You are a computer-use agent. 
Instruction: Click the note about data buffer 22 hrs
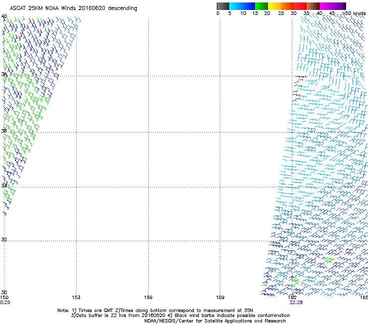[180, 316]
